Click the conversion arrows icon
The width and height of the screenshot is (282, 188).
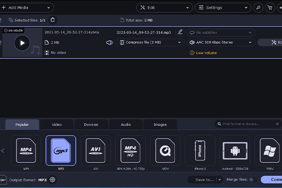tap(109, 43)
